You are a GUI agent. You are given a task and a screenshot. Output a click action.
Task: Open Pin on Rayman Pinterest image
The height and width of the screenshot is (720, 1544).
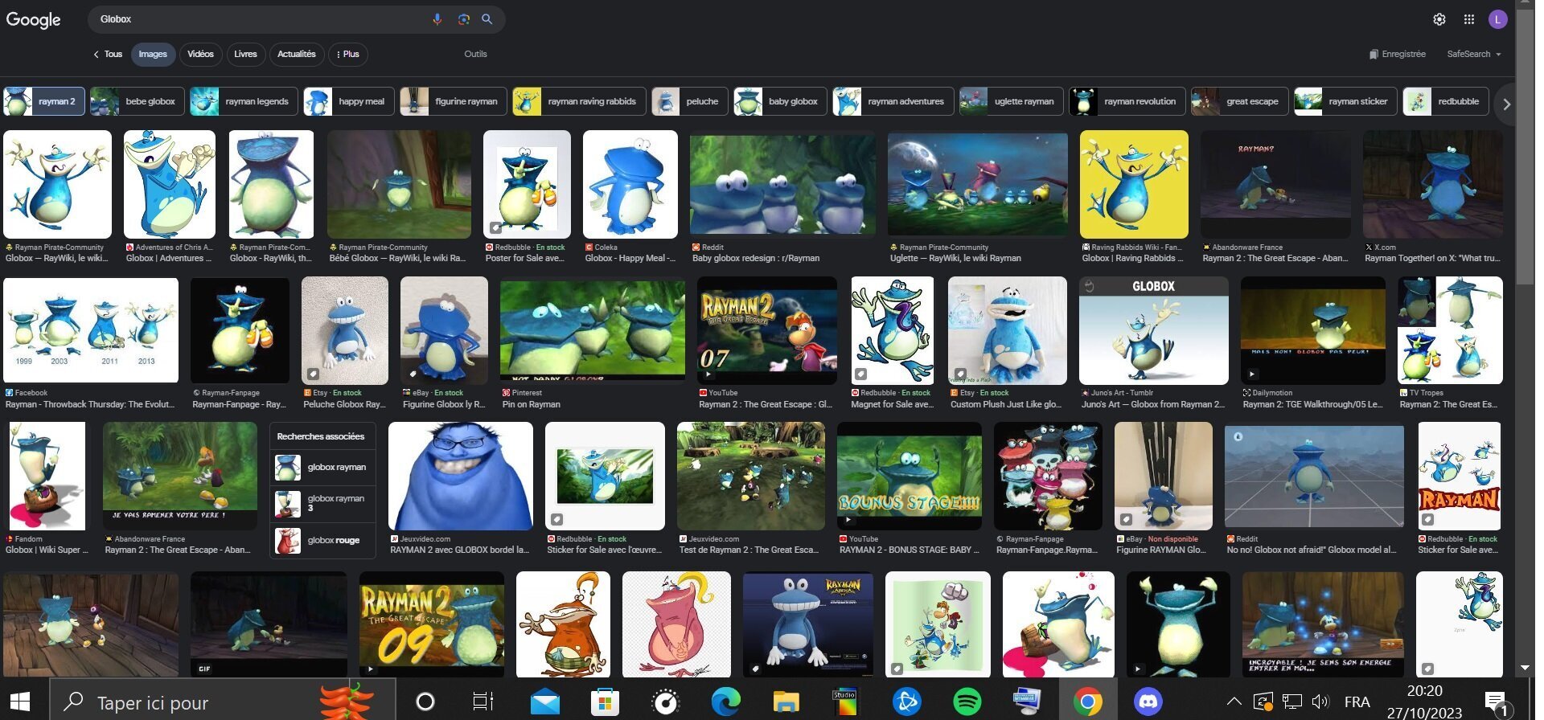point(593,330)
